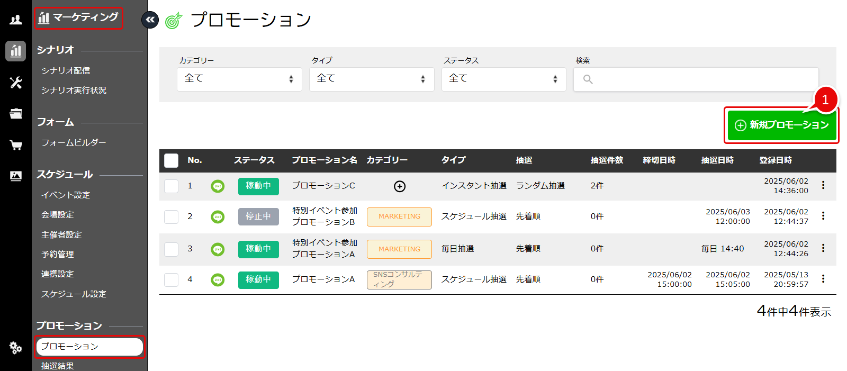
Task: Open more options menu for row 1
Action: pyautogui.click(x=823, y=185)
